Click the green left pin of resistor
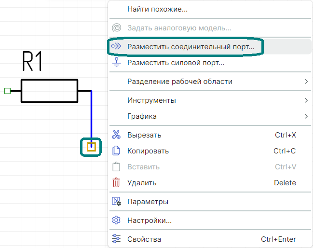Viewport: 313px width, 248px height. pos(7,91)
